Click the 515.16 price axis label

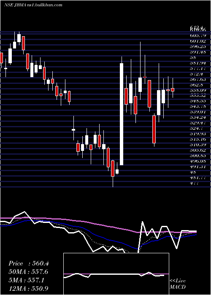click(198, 139)
